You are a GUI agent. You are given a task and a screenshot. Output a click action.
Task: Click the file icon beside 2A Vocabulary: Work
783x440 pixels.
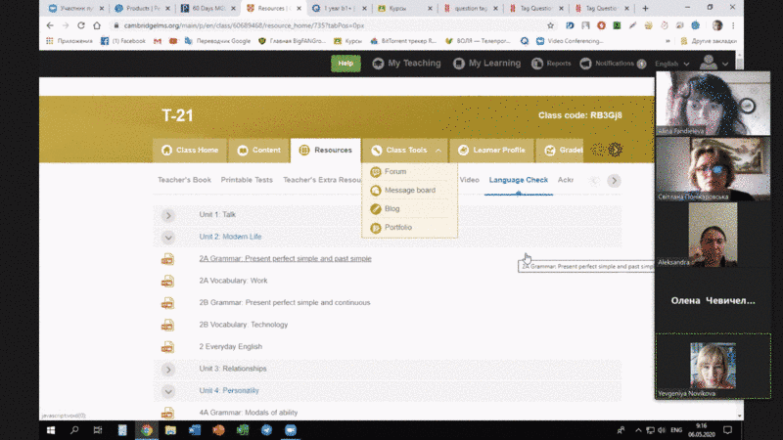pyautogui.click(x=167, y=281)
